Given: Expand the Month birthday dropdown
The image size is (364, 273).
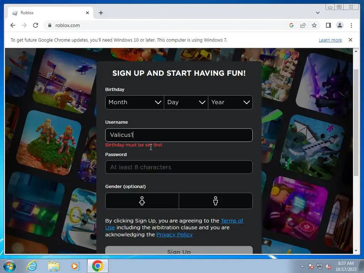Looking at the screenshot, I should pos(135,102).
